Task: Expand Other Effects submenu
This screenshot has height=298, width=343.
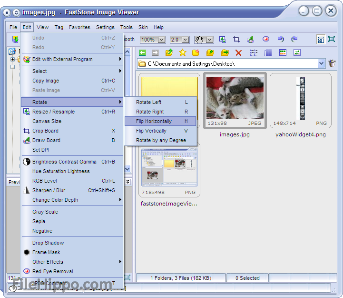Action: pyautogui.click(x=72, y=262)
